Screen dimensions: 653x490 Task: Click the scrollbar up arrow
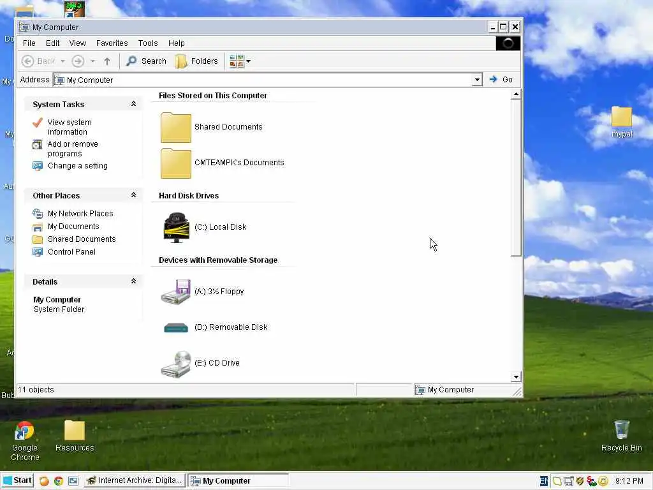click(x=516, y=94)
